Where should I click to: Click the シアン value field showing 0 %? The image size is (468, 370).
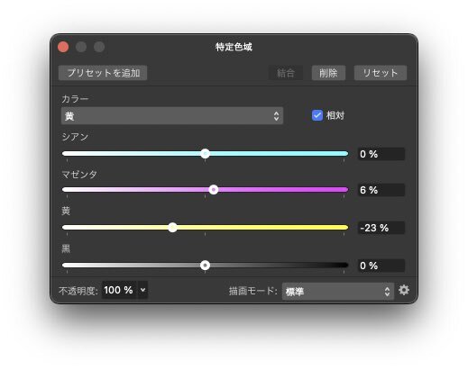click(x=381, y=154)
